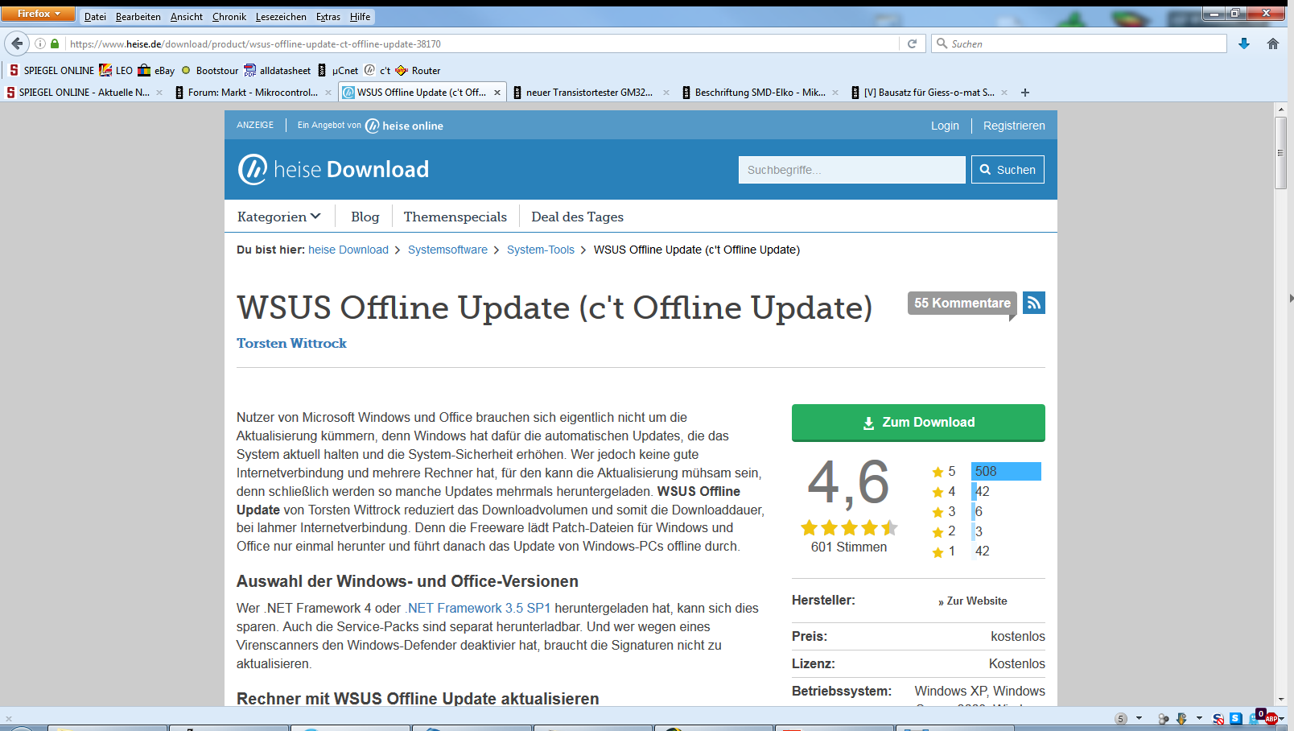Go back with the browser back arrow
Image resolution: width=1294 pixels, height=731 pixels.
click(x=17, y=43)
